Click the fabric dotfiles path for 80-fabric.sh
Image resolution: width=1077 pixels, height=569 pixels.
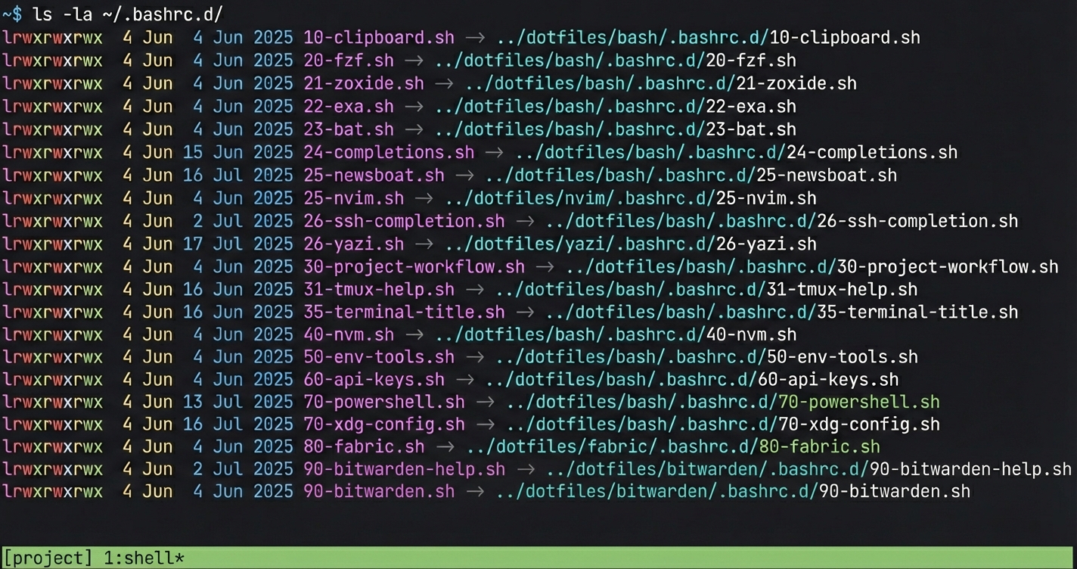673,446
